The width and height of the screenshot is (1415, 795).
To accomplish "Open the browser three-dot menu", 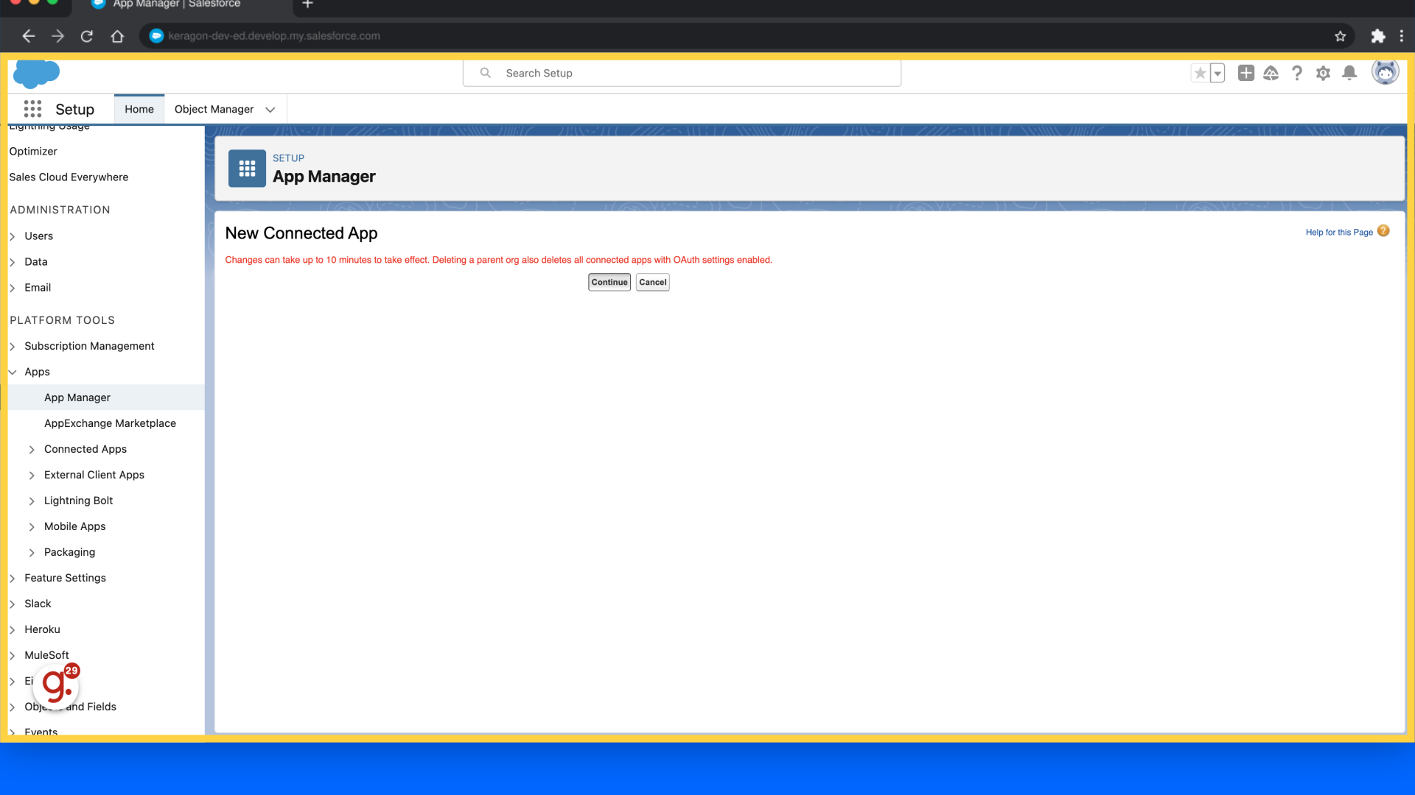I will (1402, 36).
